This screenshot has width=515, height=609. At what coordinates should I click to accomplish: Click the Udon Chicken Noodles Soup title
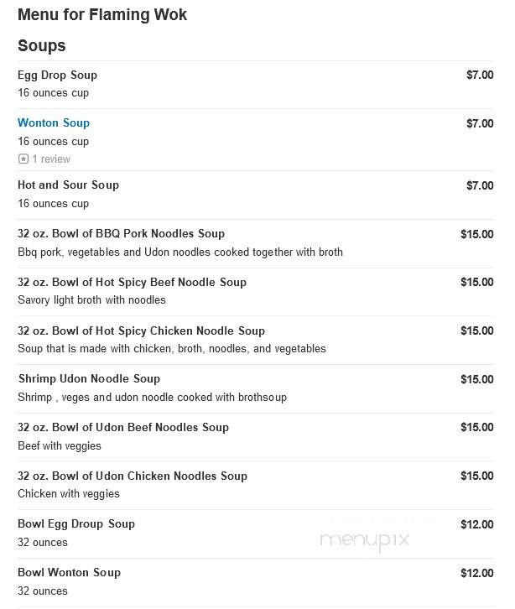click(132, 476)
